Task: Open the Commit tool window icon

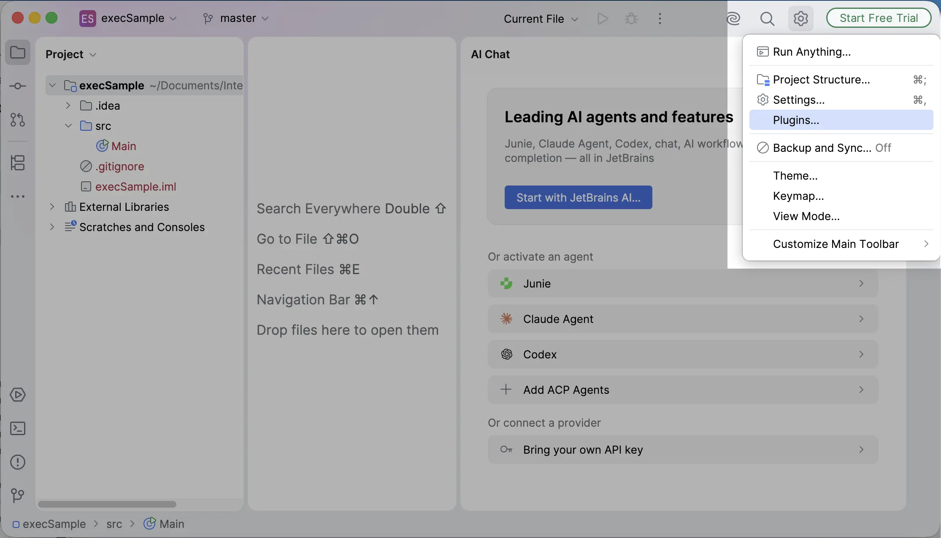Action: click(18, 86)
